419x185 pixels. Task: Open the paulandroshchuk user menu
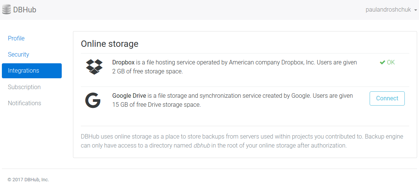click(x=388, y=10)
